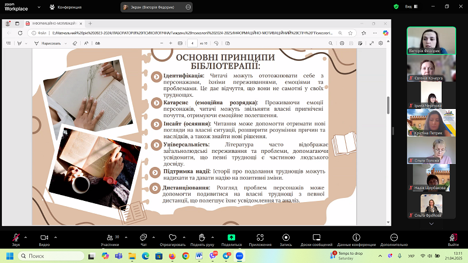468x263 pixels.
Task: Unmute the Звук microphone in Zoom
Action: [x=16, y=240]
